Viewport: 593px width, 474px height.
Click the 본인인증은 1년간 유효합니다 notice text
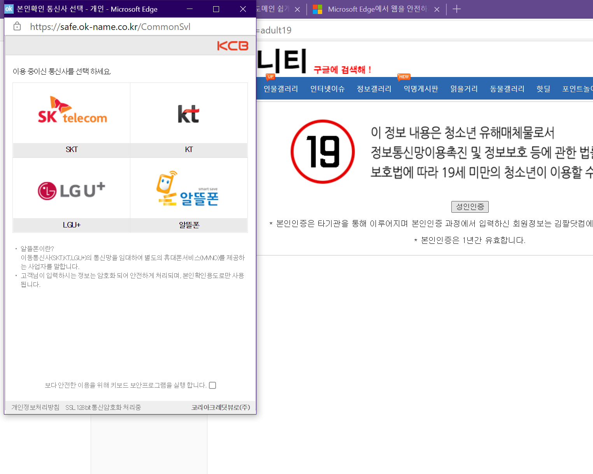pos(470,240)
